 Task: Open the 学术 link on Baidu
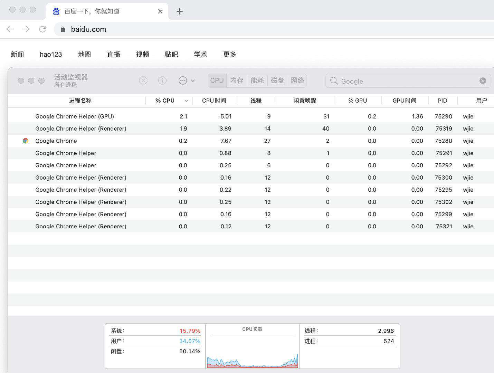point(200,54)
